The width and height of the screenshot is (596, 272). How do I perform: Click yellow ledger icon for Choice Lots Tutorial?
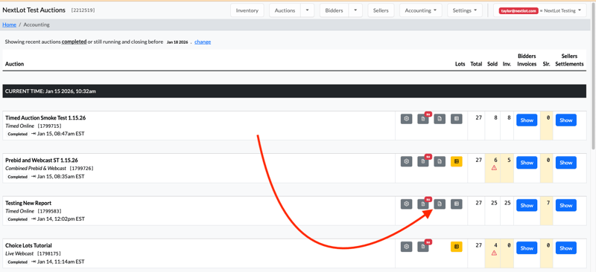[x=457, y=247]
